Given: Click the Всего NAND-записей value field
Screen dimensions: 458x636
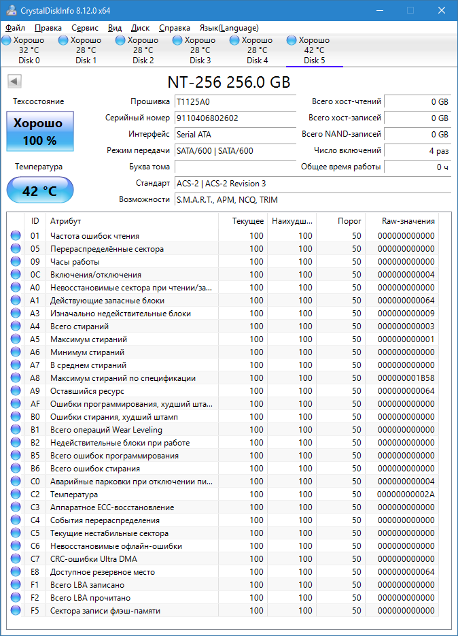Looking at the screenshot, I should tap(417, 134).
